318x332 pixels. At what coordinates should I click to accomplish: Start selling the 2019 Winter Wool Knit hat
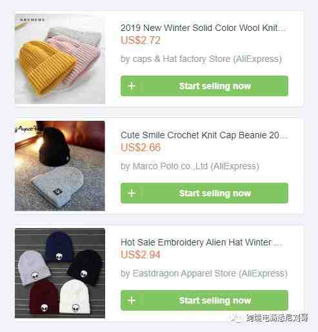click(204, 86)
